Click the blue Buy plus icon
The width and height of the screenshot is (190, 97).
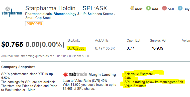pyautogui.click(x=180, y=8)
